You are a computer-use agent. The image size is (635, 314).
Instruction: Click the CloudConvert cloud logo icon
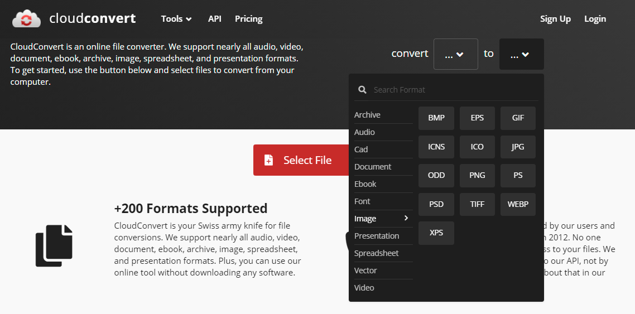point(26,19)
